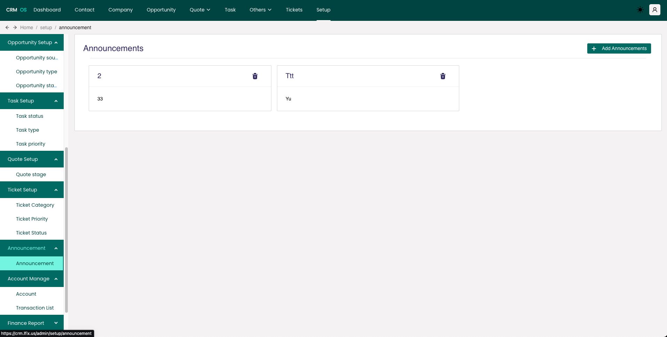Expand the Finance Report section
Image resolution: width=667 pixels, height=337 pixels.
tap(56, 323)
